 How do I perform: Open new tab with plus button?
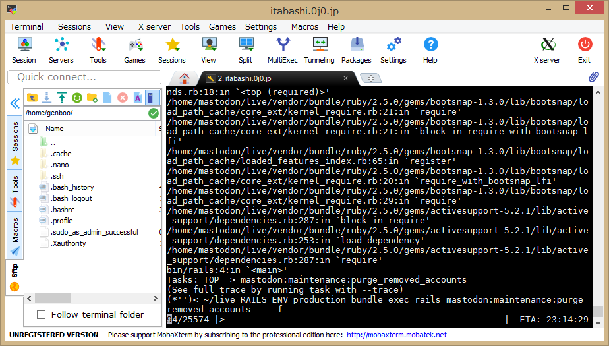(370, 78)
